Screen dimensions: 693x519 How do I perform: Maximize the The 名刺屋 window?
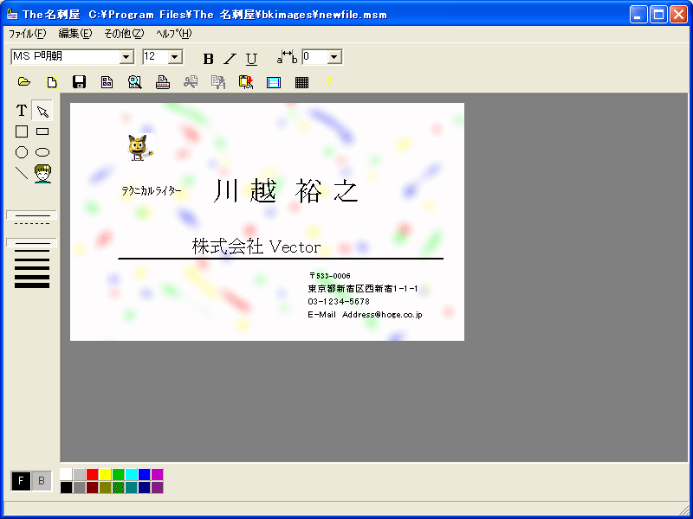pyautogui.click(x=658, y=15)
